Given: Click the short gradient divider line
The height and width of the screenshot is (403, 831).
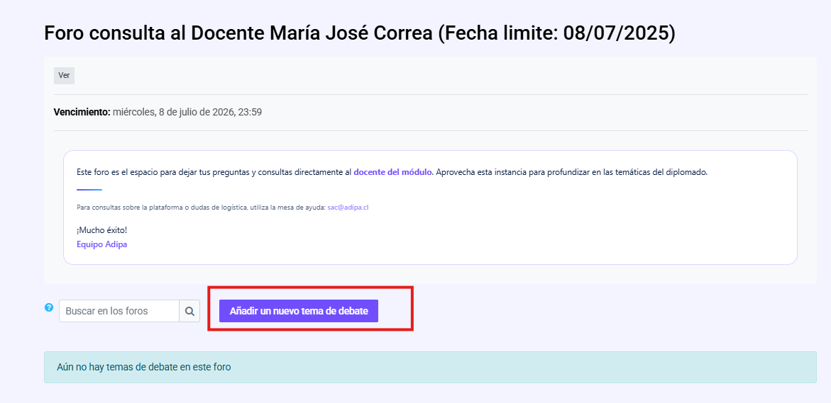Looking at the screenshot, I should pyautogui.click(x=89, y=189).
